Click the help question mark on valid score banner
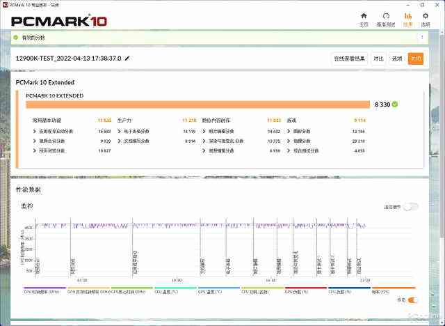 421,37
